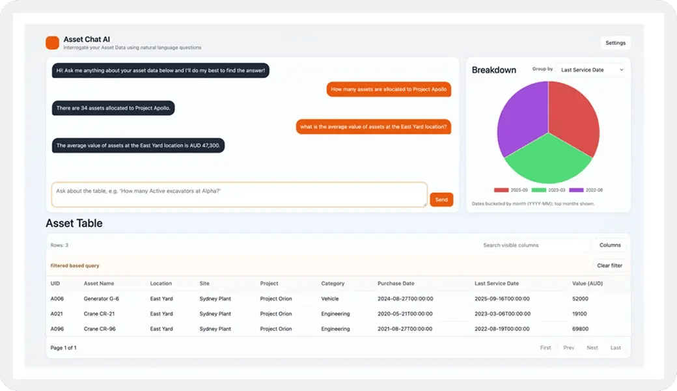Screen dimensions: 677x391
Task: Jump to the Last page
Action: pyautogui.click(x=615, y=347)
